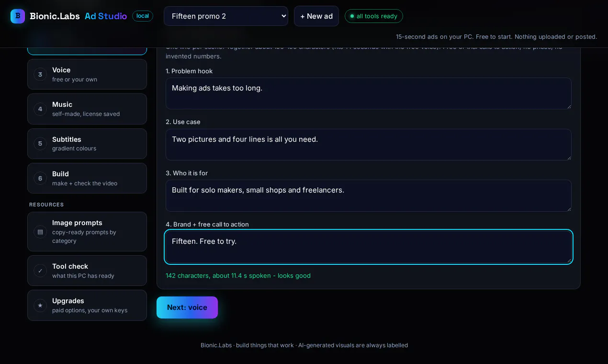Viewport: 608px width, 364px height.
Task: Open the Image prompts resource
Action: click(87, 231)
